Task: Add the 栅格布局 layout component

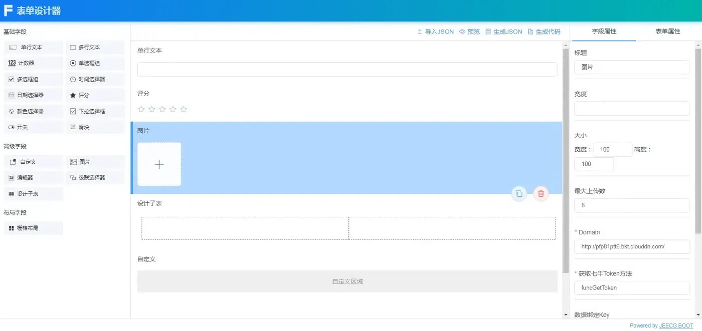Action: point(34,228)
